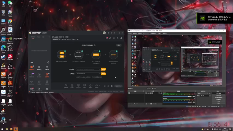Open the help question mark beside OBS第三方推流模式

[x=95, y=45]
